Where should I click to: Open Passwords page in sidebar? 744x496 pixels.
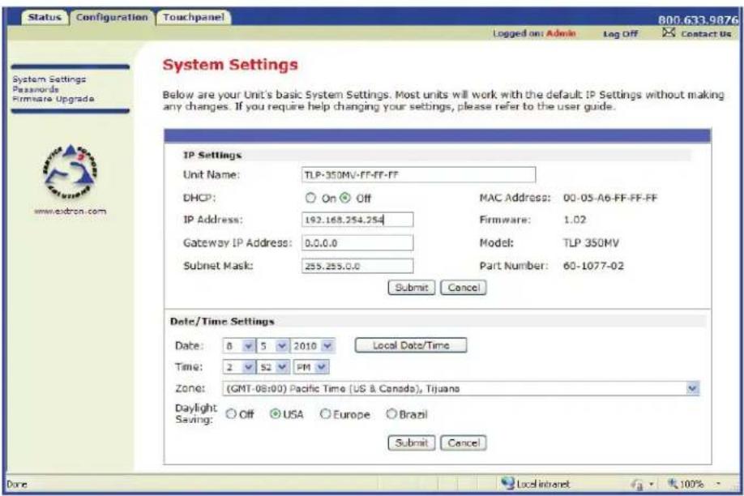click(x=36, y=89)
